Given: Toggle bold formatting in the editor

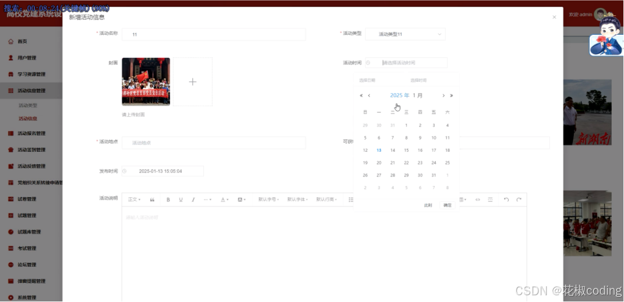Looking at the screenshot, I should 168,200.
